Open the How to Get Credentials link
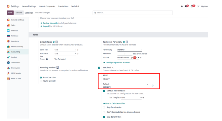Screen dimensions: 222x121 (x=115, y=103)
